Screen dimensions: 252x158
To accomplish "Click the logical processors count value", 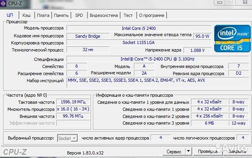I will [x=243, y=138].
